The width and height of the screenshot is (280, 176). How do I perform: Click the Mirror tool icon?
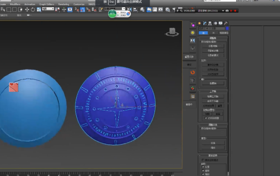point(129,9)
